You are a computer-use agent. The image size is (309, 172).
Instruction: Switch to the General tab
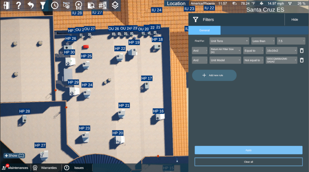(x=205, y=30)
